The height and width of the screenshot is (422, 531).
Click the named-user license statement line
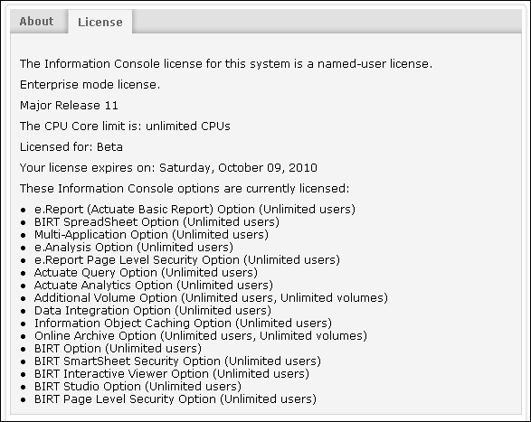(226, 63)
